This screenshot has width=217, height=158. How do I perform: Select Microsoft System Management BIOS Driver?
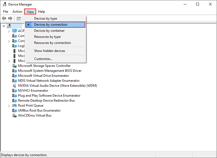[x=50, y=71]
